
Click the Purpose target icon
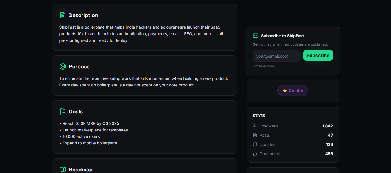[63, 67]
